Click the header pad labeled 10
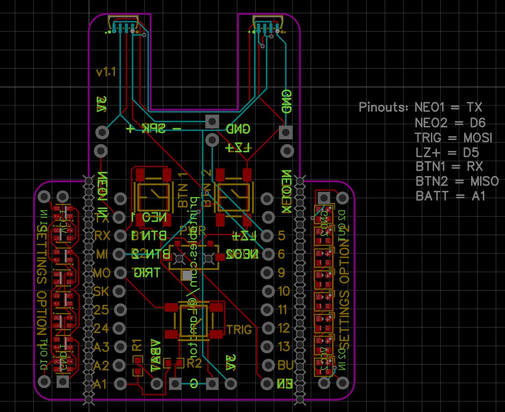Viewport: 505px width, 412px height. (267, 291)
